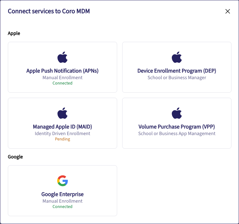
Task: Click School or Business App Management text
Action: pyautogui.click(x=177, y=134)
